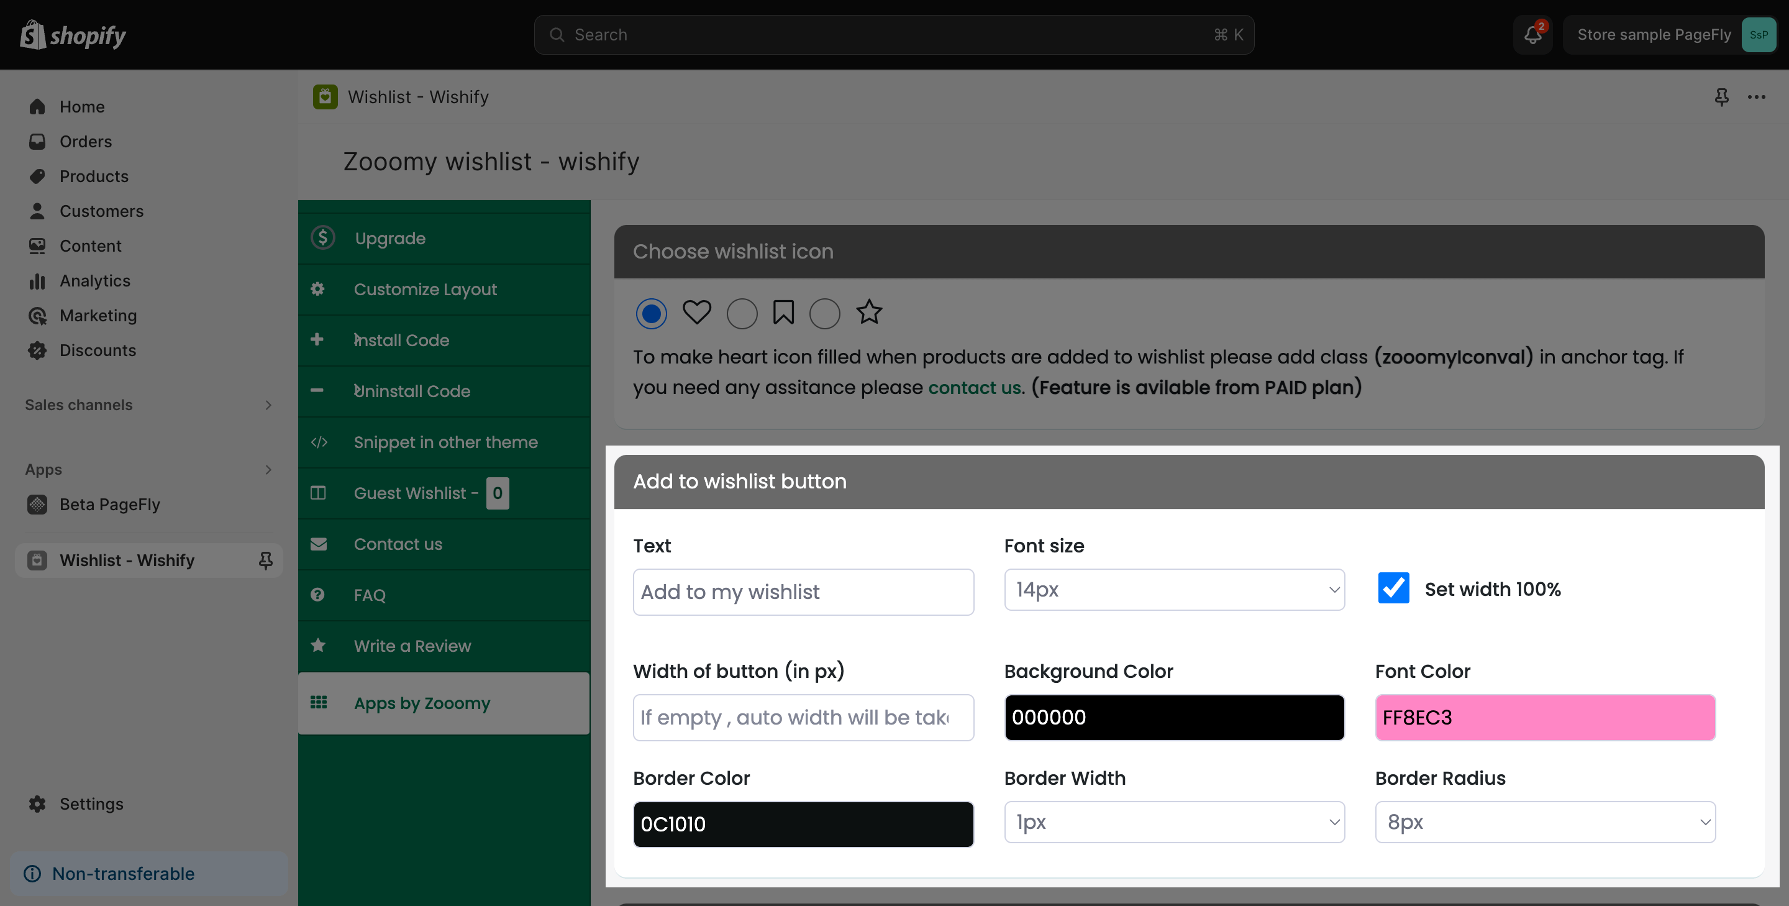The width and height of the screenshot is (1789, 906).
Task: Click the Home house icon
Action: click(x=37, y=107)
